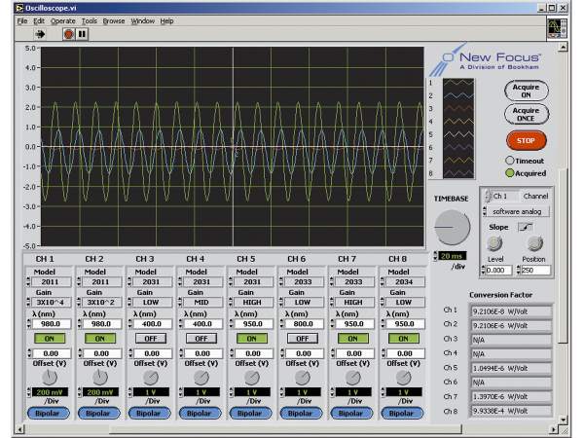Click the trigger Position knob
The width and height of the screenshot is (584, 438).
point(534,243)
